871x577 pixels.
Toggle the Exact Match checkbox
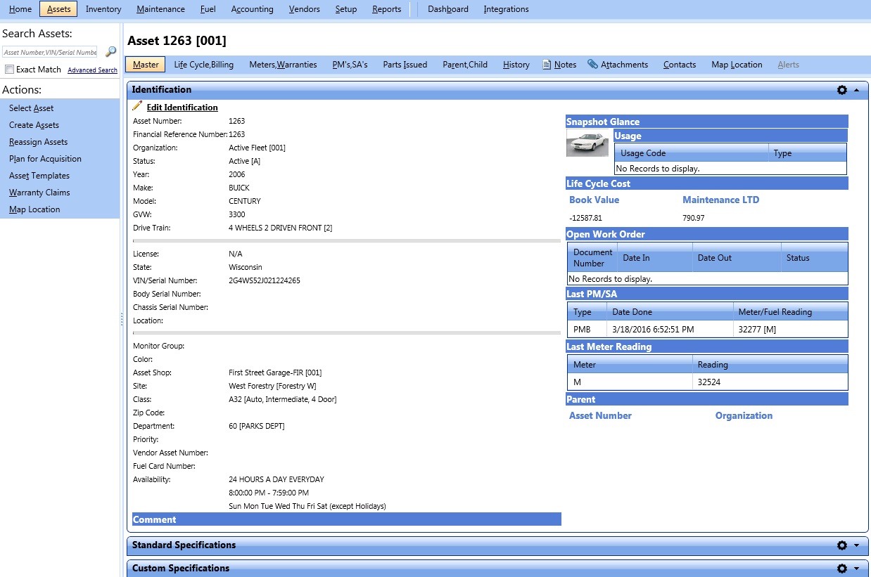tap(9, 70)
